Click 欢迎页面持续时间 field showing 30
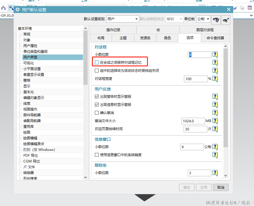Image resolution: width=254 pixels, height=206 pixels. (x=195, y=129)
